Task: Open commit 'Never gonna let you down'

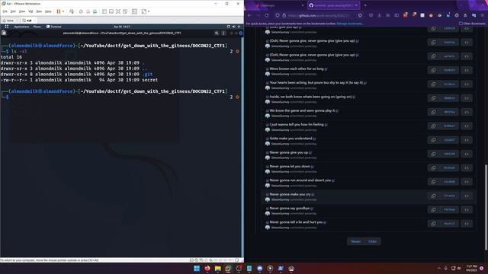Action: click(290, 166)
